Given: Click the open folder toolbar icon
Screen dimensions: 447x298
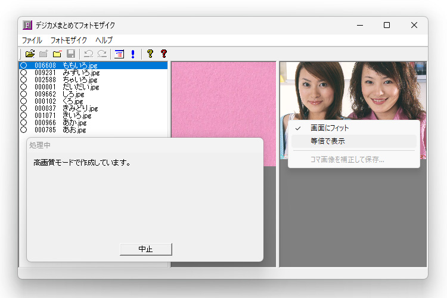Looking at the screenshot, I should point(30,54).
